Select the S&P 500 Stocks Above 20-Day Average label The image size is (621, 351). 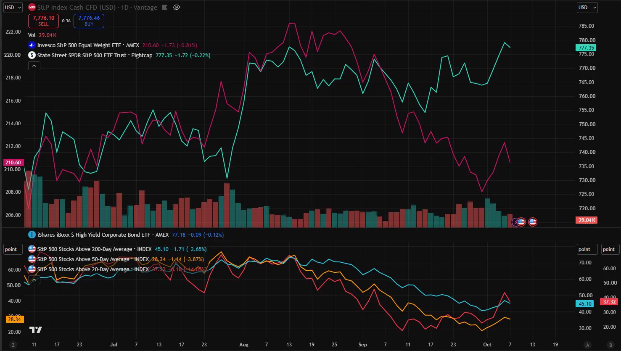coord(93,269)
